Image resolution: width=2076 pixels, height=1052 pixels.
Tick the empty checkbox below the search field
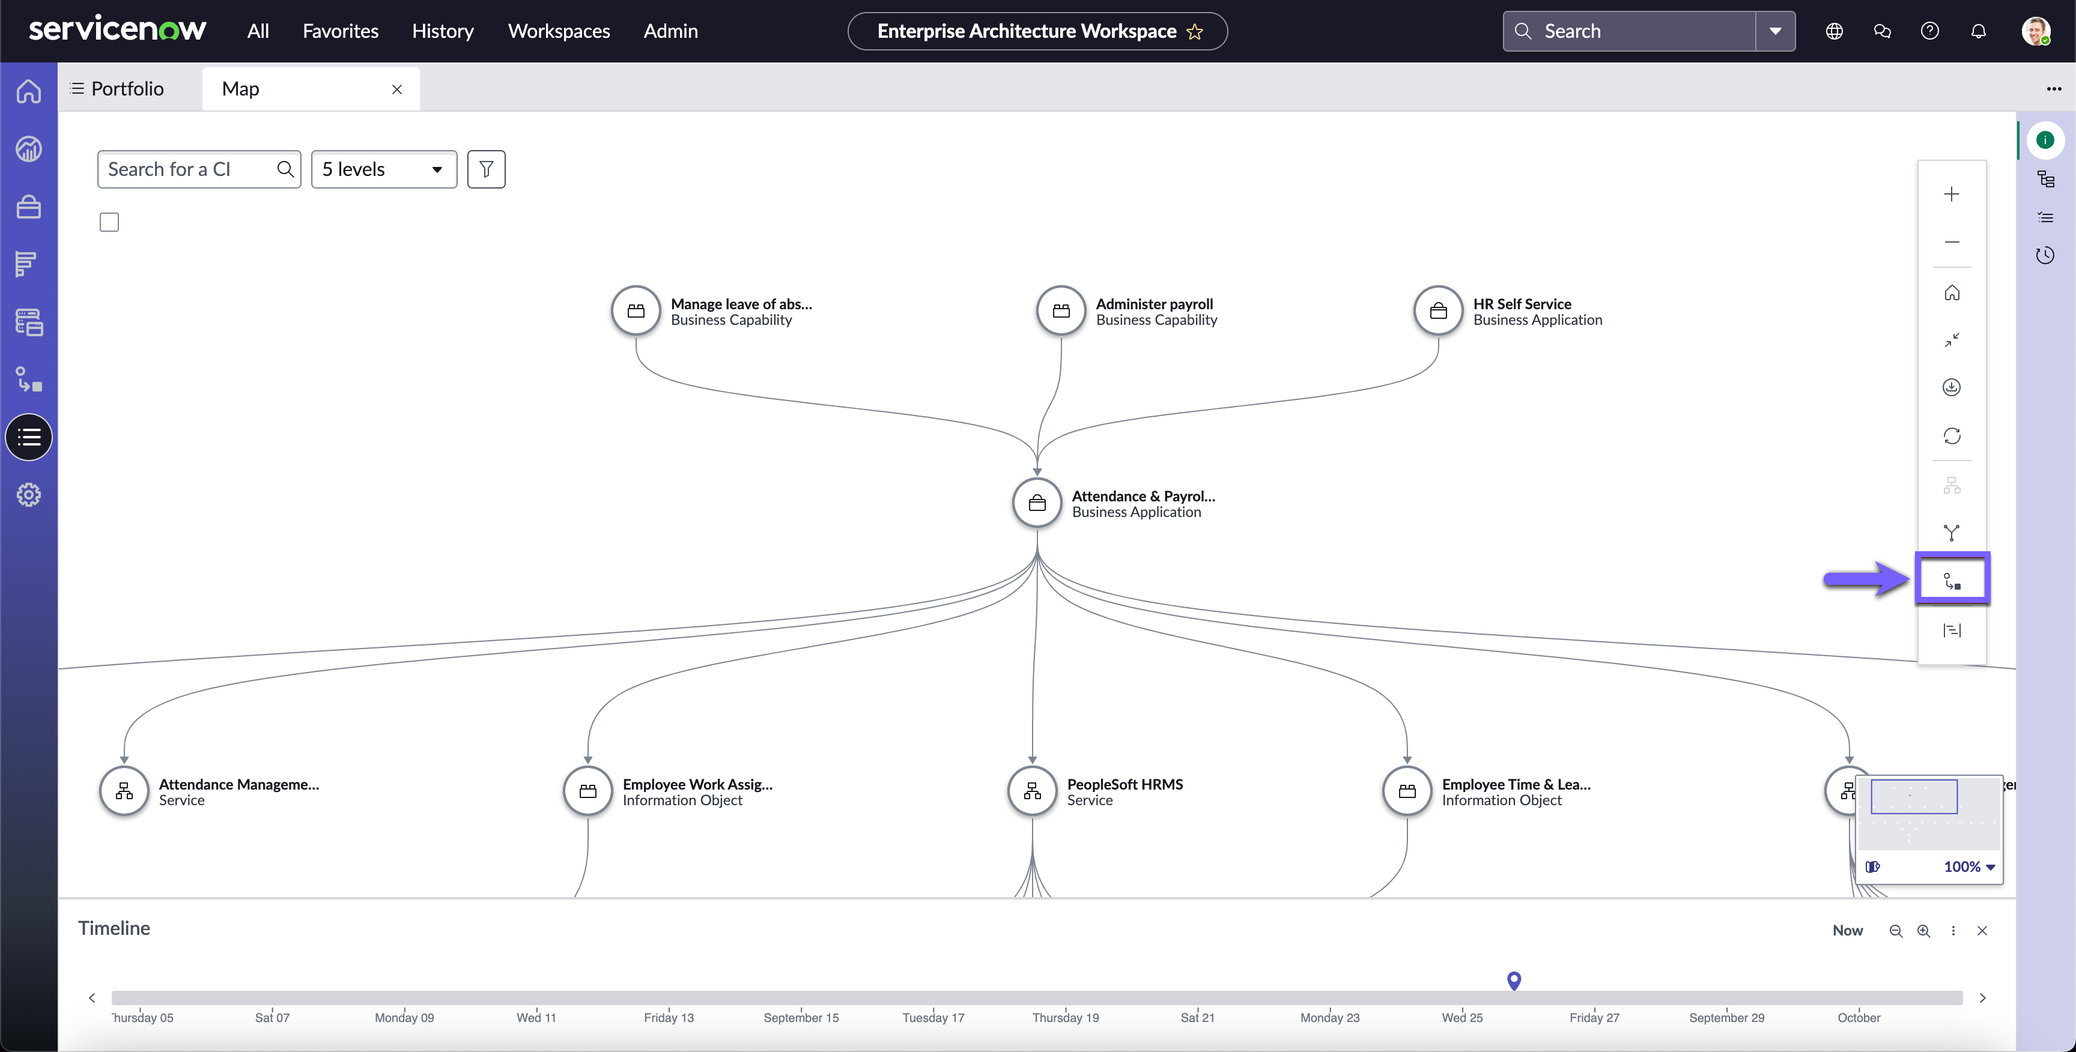pyautogui.click(x=109, y=222)
